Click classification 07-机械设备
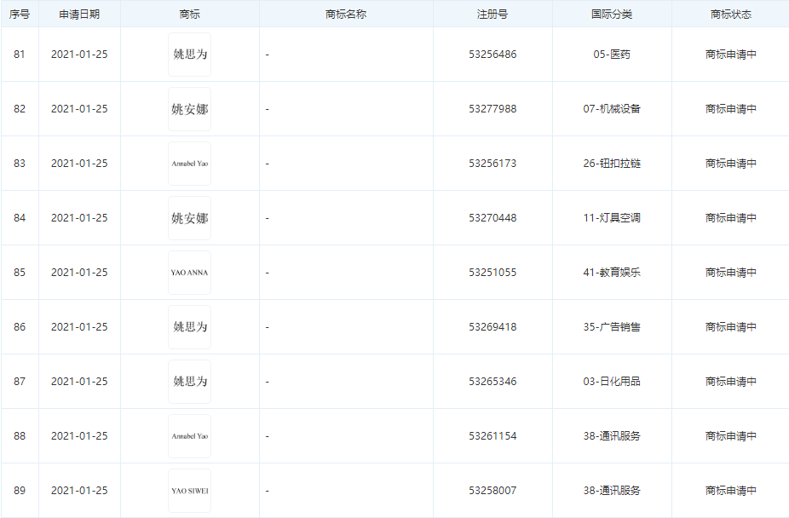 coord(612,109)
